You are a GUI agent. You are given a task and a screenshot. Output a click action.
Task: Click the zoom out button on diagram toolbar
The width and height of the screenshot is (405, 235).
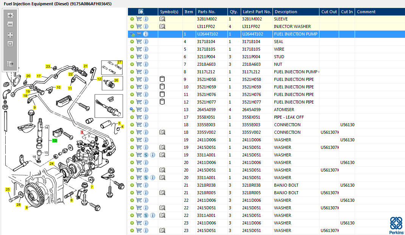coord(10,24)
